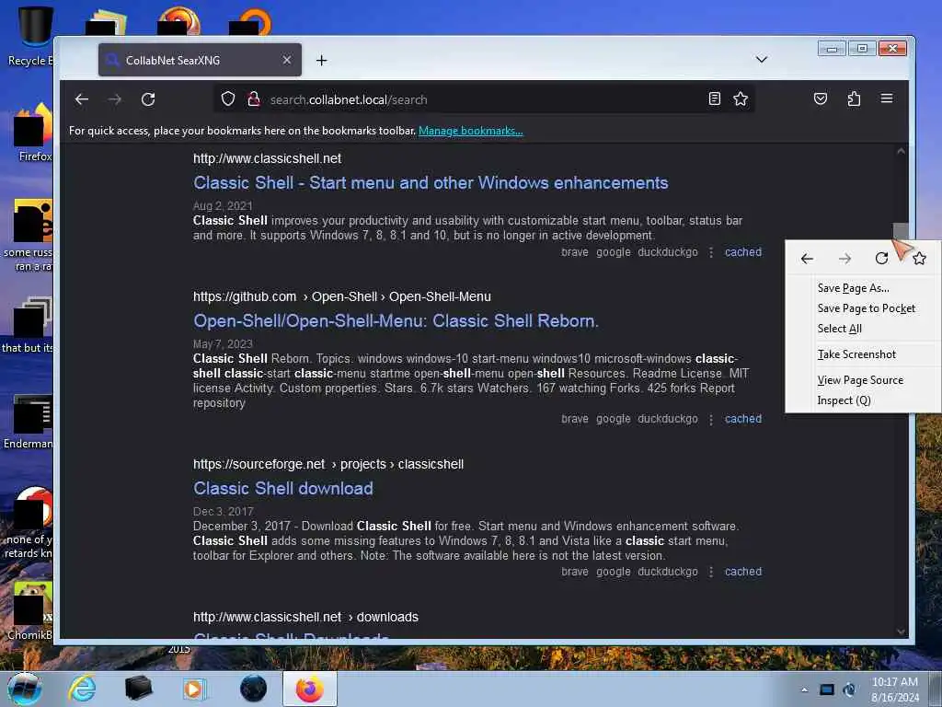Launch Internet Explorer from the taskbar
The width and height of the screenshot is (942, 707).
click(x=82, y=689)
